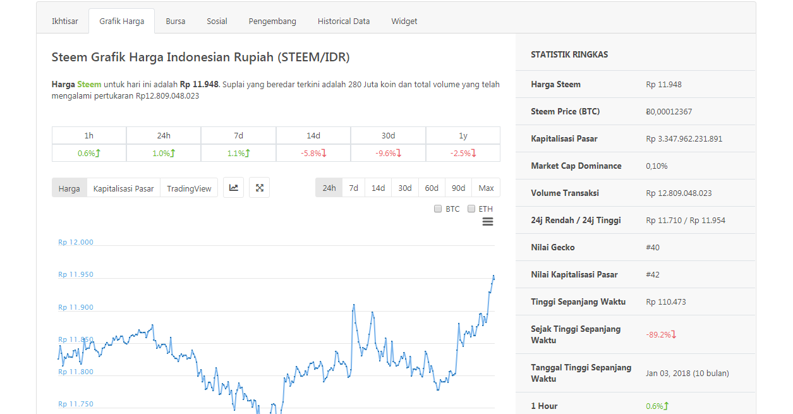The height and width of the screenshot is (414, 793).
Task: Click the 1y column header
Action: pyautogui.click(x=463, y=135)
